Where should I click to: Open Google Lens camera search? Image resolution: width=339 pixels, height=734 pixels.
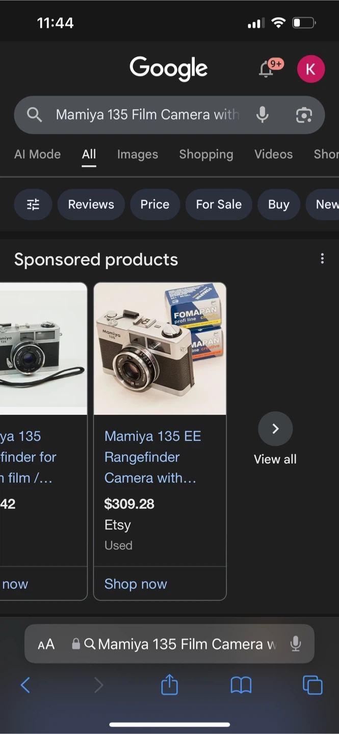point(304,115)
